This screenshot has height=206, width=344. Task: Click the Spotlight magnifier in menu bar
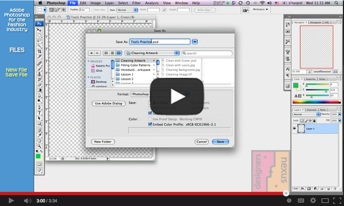coord(336,3)
